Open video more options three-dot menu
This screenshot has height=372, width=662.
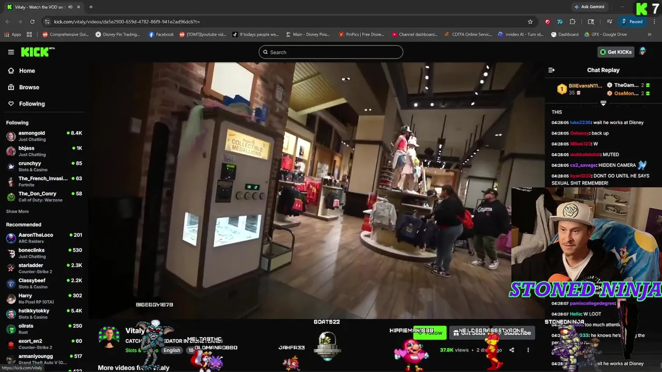pyautogui.click(x=528, y=350)
